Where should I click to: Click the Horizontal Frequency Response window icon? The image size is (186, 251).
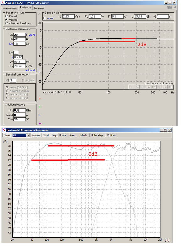4,130
